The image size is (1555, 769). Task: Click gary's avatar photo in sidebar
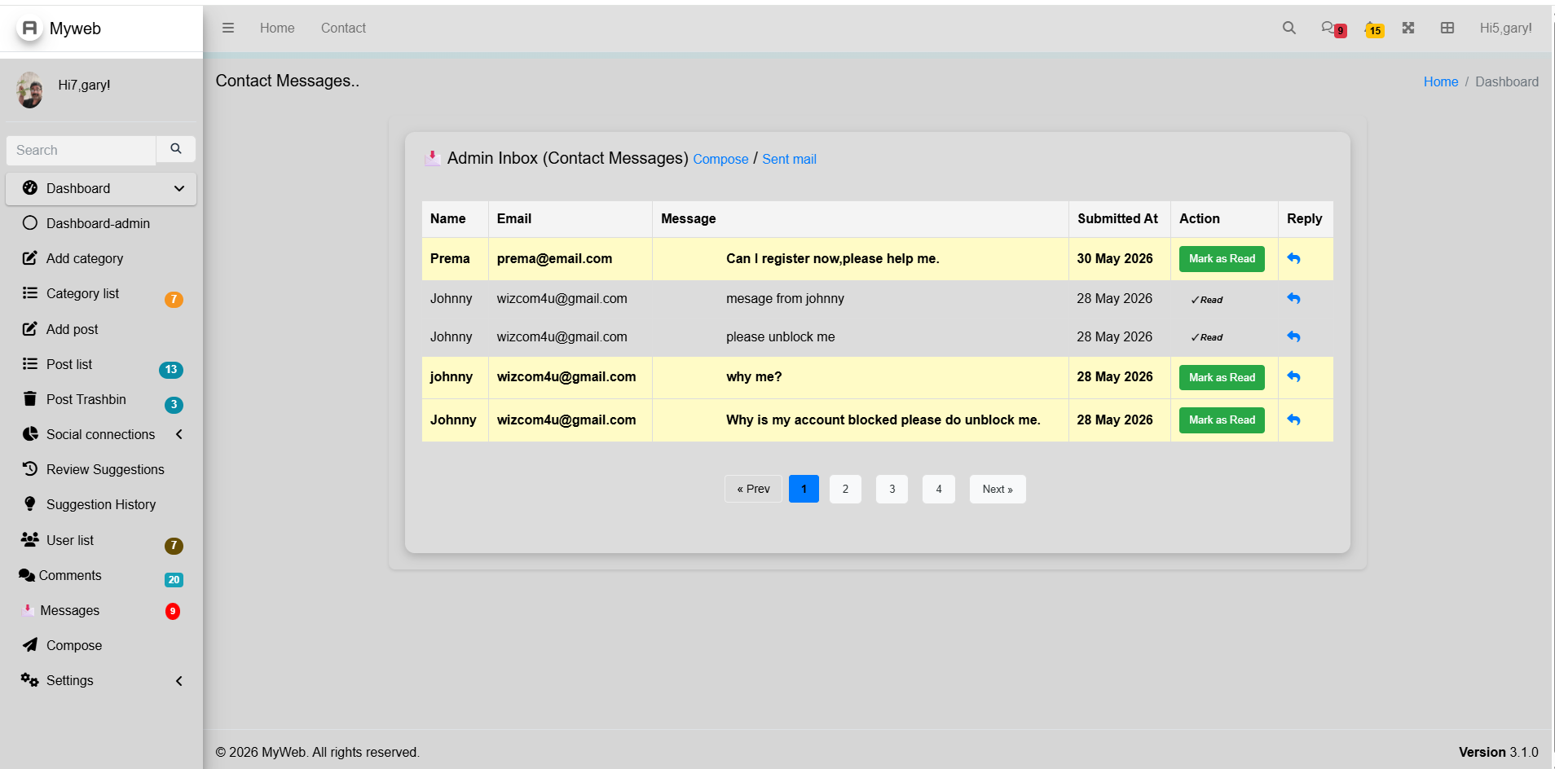pyautogui.click(x=30, y=90)
